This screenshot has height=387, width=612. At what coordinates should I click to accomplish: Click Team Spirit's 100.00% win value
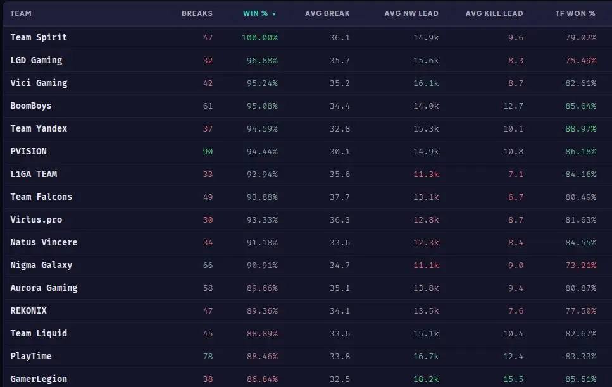(x=259, y=38)
